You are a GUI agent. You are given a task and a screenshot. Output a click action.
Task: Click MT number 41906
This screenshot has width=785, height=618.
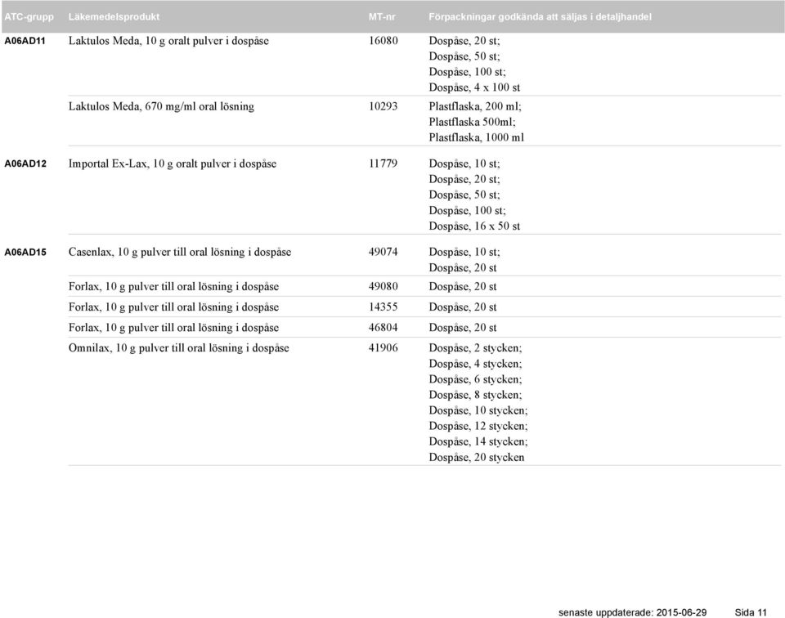coord(384,347)
